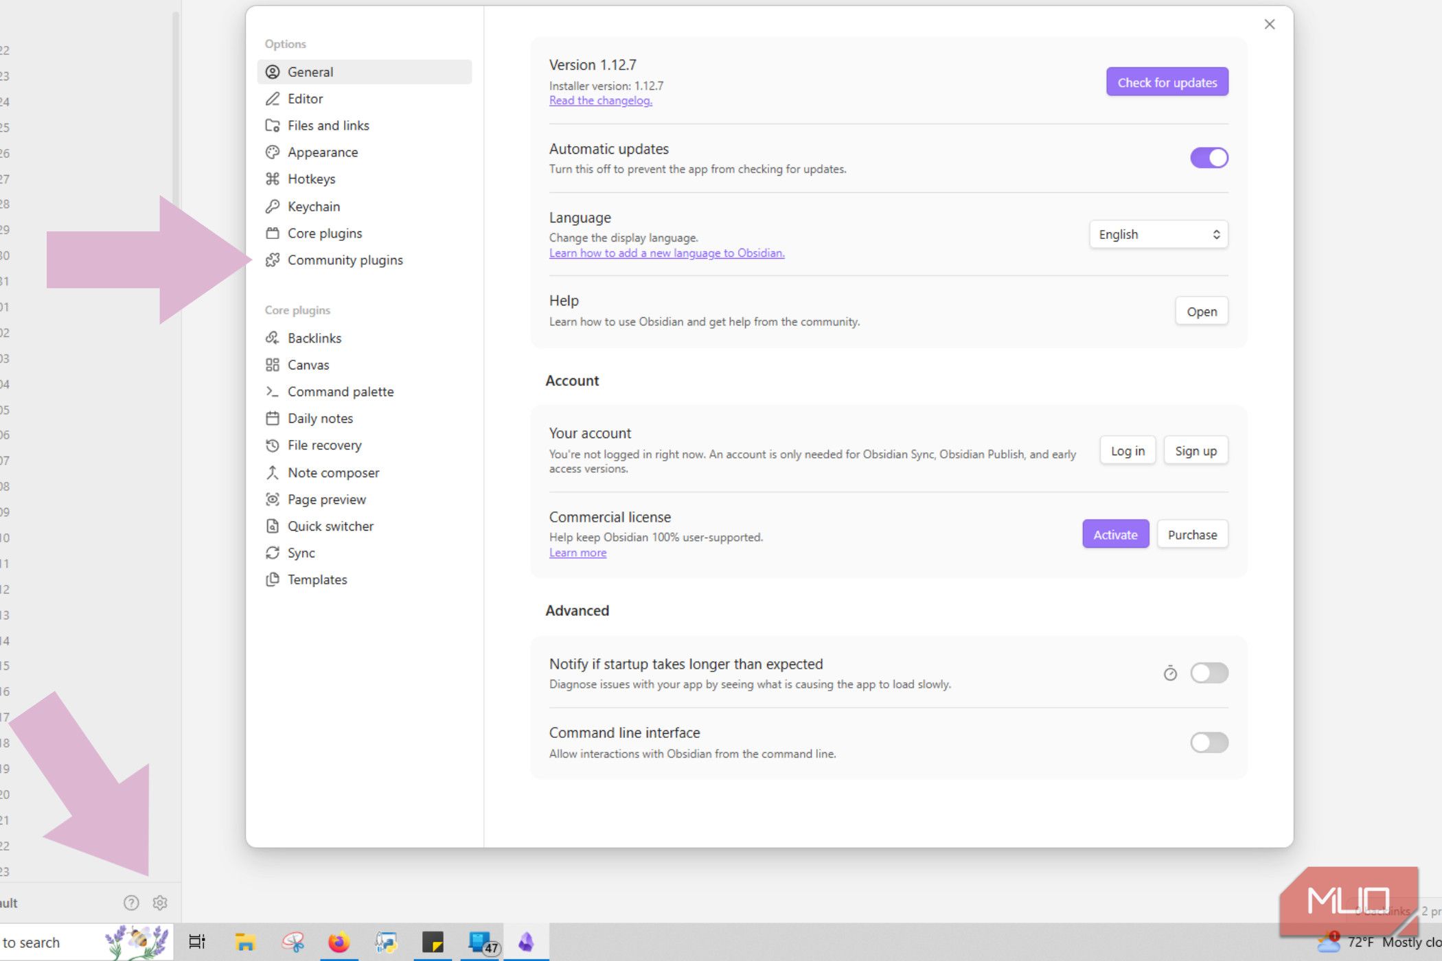Open Appearance settings
Image resolution: width=1442 pixels, height=961 pixels.
365,152
